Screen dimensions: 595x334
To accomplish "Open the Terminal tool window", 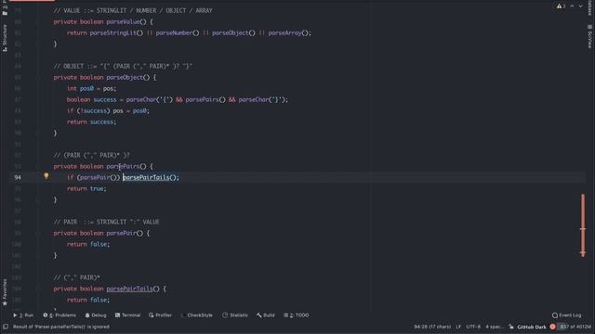I will tap(128, 315).
